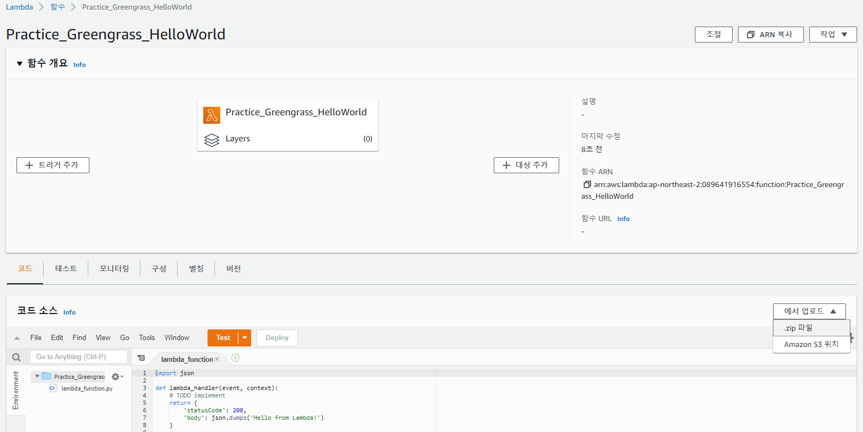Click code line 1 import json
The image size is (863, 432).
click(175, 373)
